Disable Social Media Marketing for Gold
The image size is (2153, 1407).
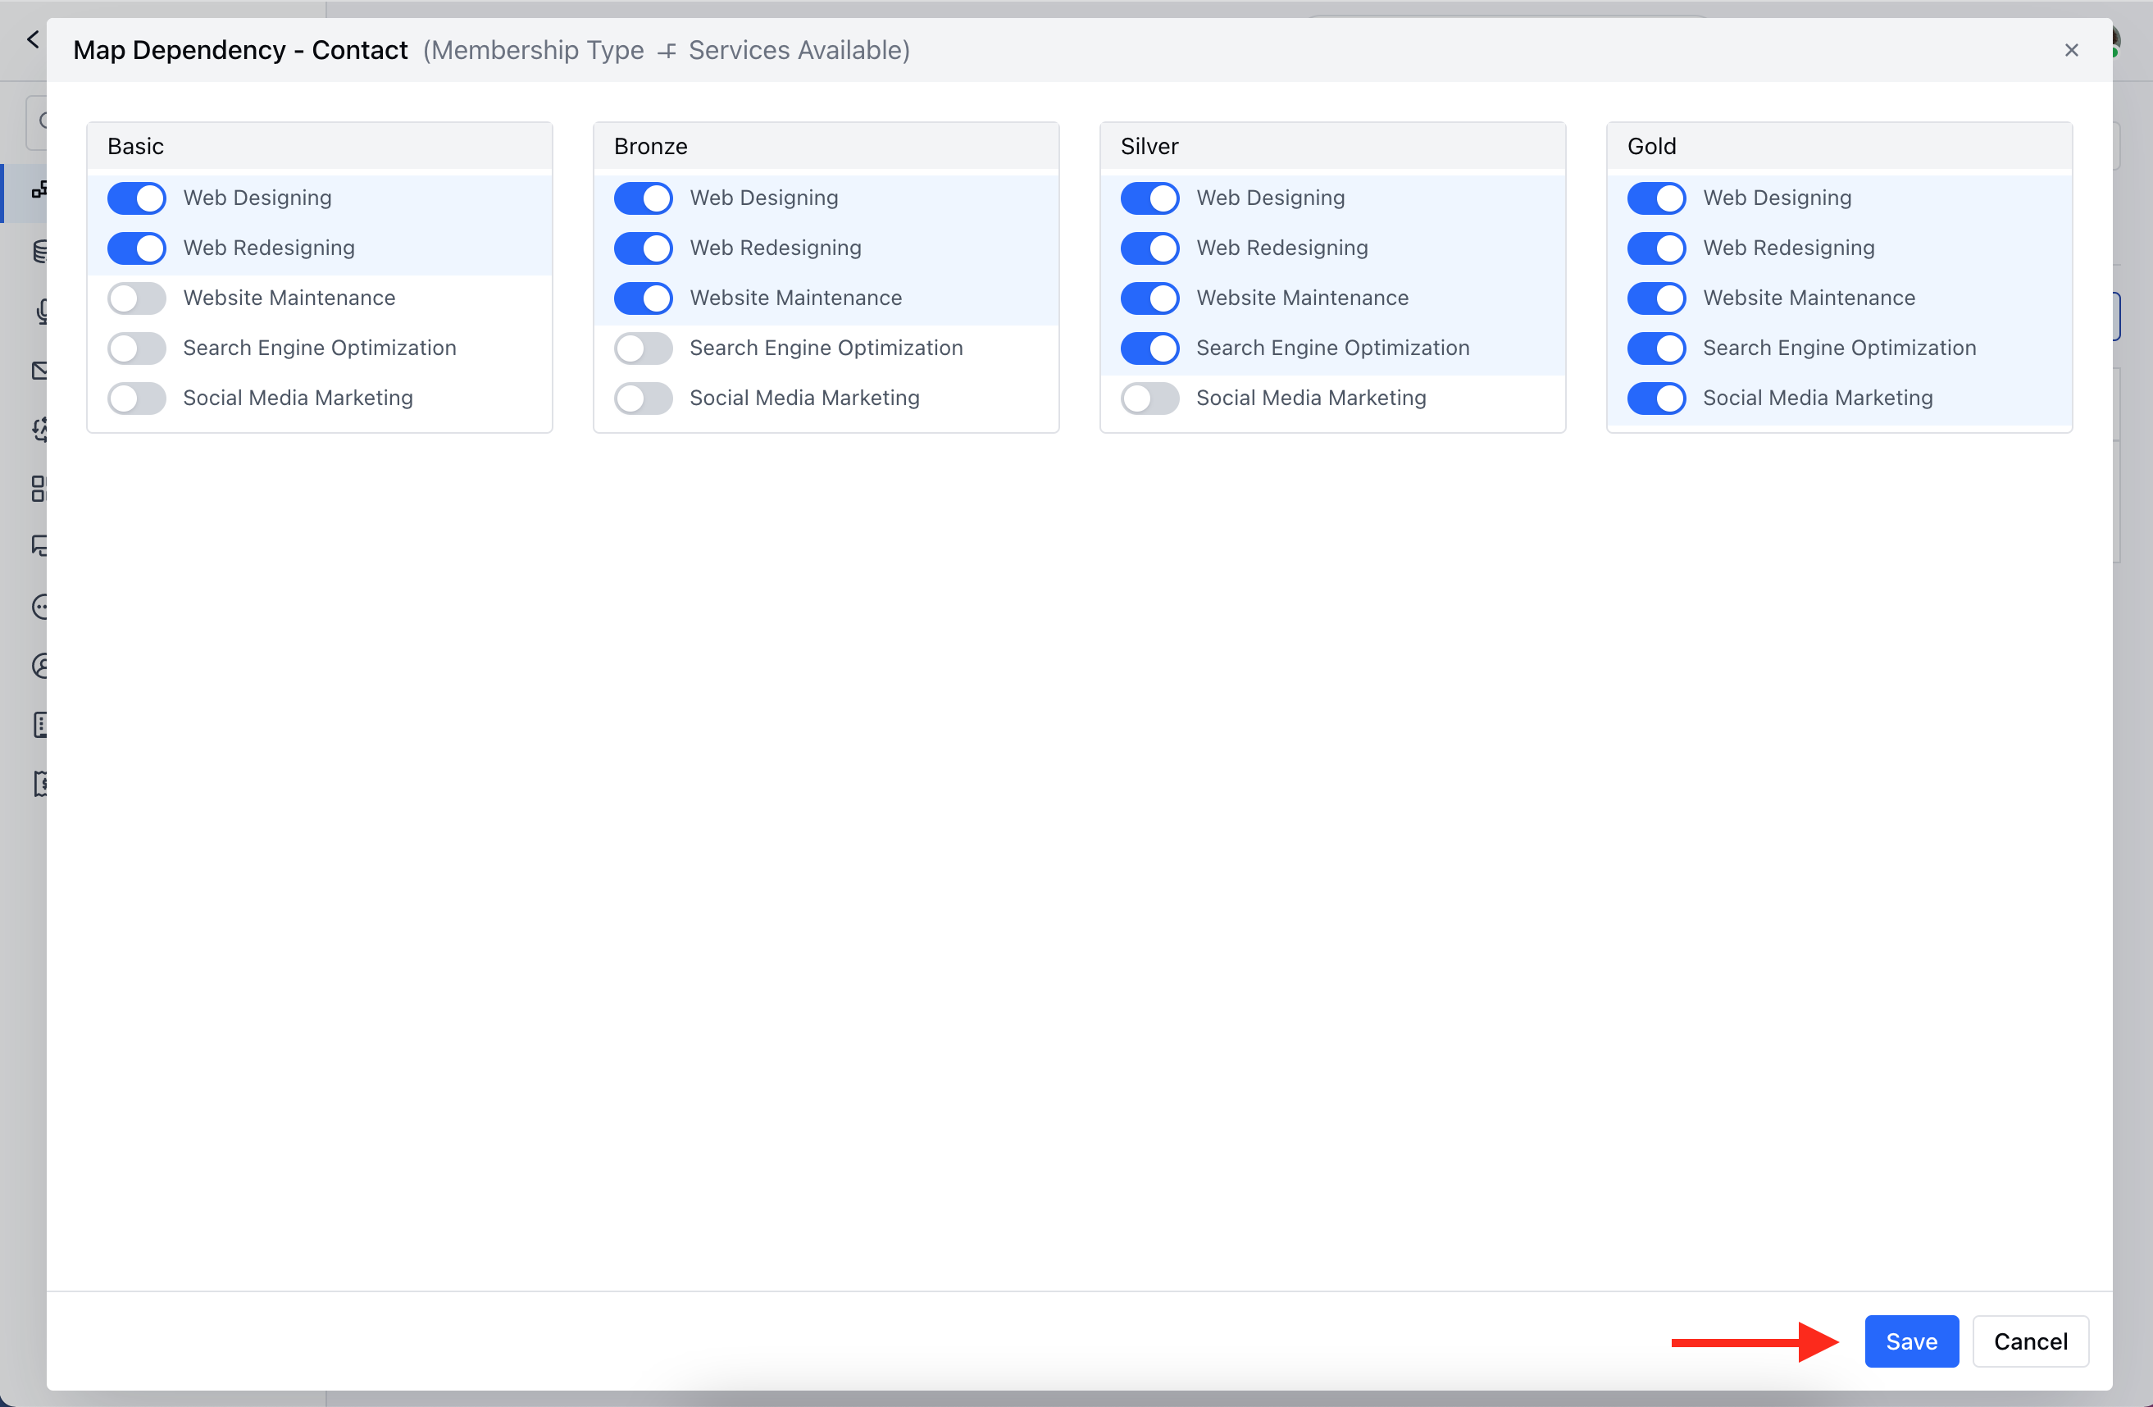tap(1656, 398)
